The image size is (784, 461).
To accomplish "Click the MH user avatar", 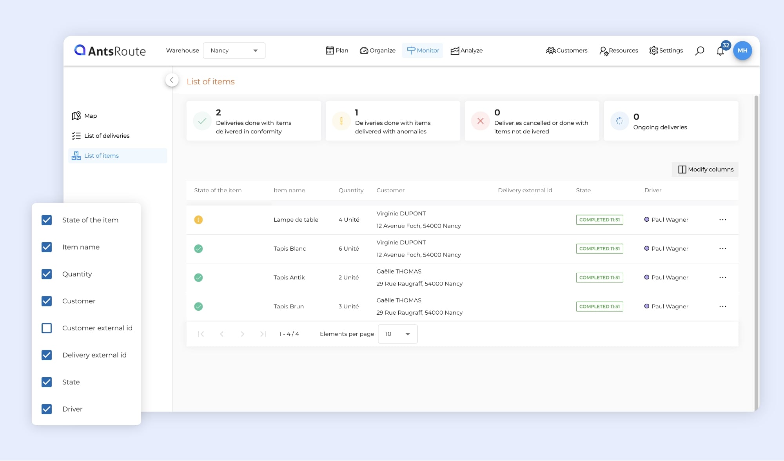I will [x=742, y=51].
